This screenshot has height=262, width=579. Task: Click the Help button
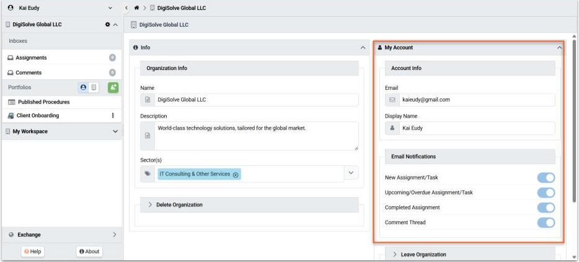[x=32, y=251]
